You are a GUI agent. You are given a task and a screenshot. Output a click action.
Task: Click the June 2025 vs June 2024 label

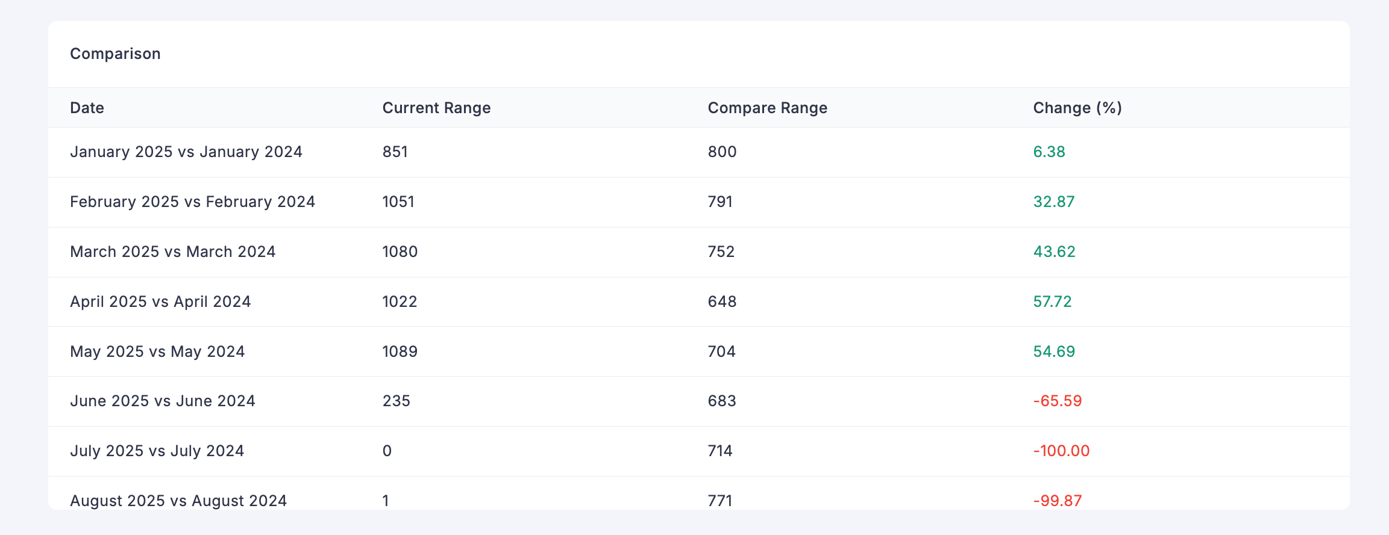[x=163, y=401]
